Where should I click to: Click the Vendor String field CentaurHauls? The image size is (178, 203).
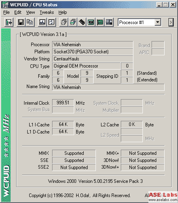tap(92, 59)
